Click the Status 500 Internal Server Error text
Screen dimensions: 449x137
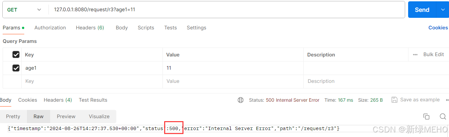coord(284,100)
